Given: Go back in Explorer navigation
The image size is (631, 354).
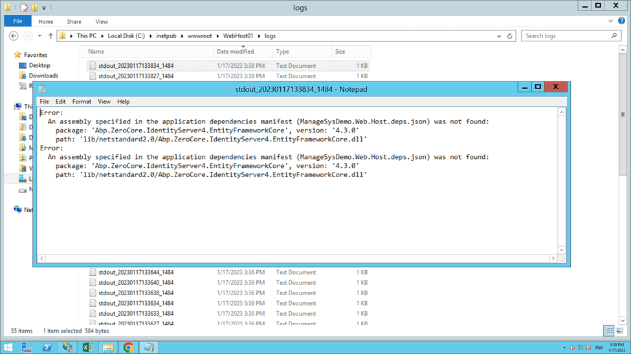Looking at the screenshot, I should click(x=14, y=36).
